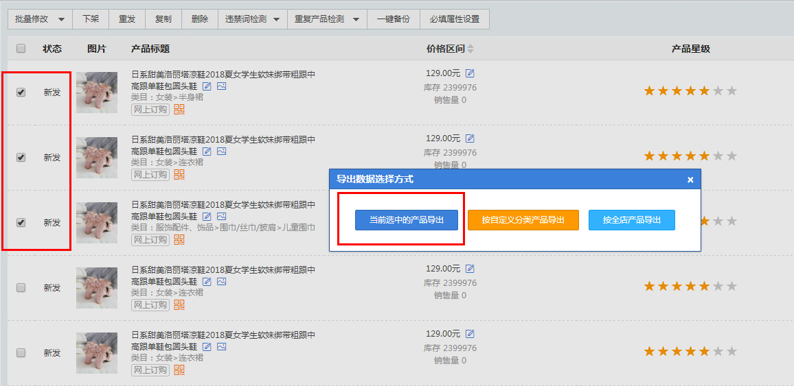794x386 pixels.
Task: Click 网上订购 tag in the 半身裙 product row
Action: point(150,110)
